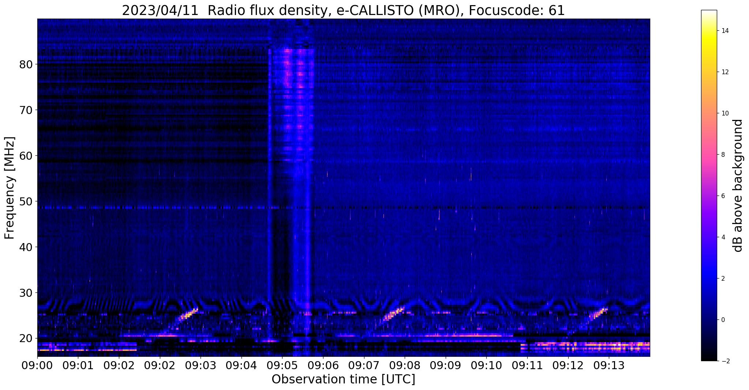Click the colorbar tick labeled 4
The image size is (749, 390).
(x=723, y=237)
